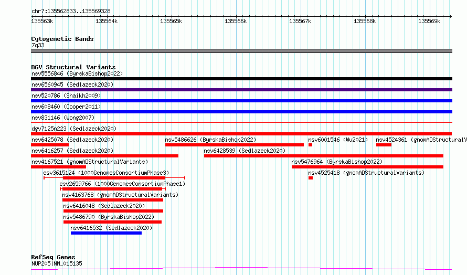
Task: Select the esv2659766 1000Genomes Phase1 bar
Action: click(113, 189)
